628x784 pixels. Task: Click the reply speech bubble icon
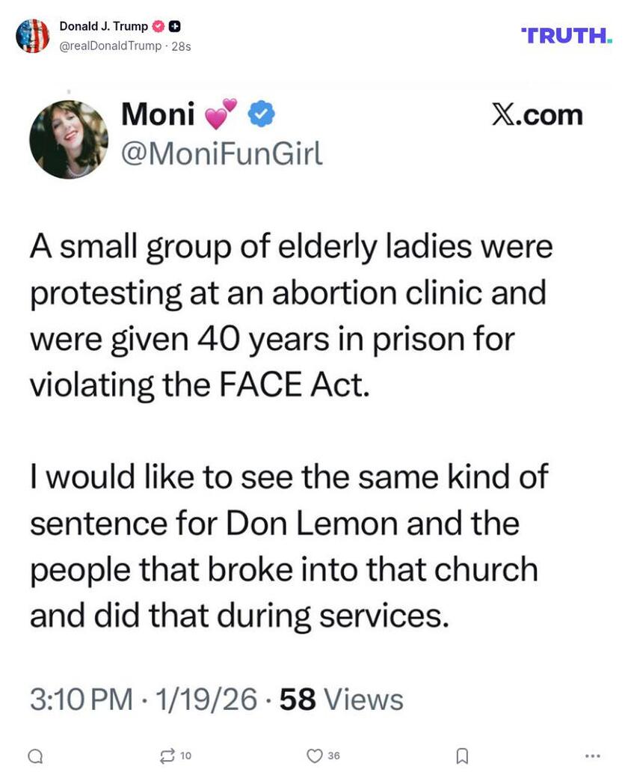tap(35, 756)
